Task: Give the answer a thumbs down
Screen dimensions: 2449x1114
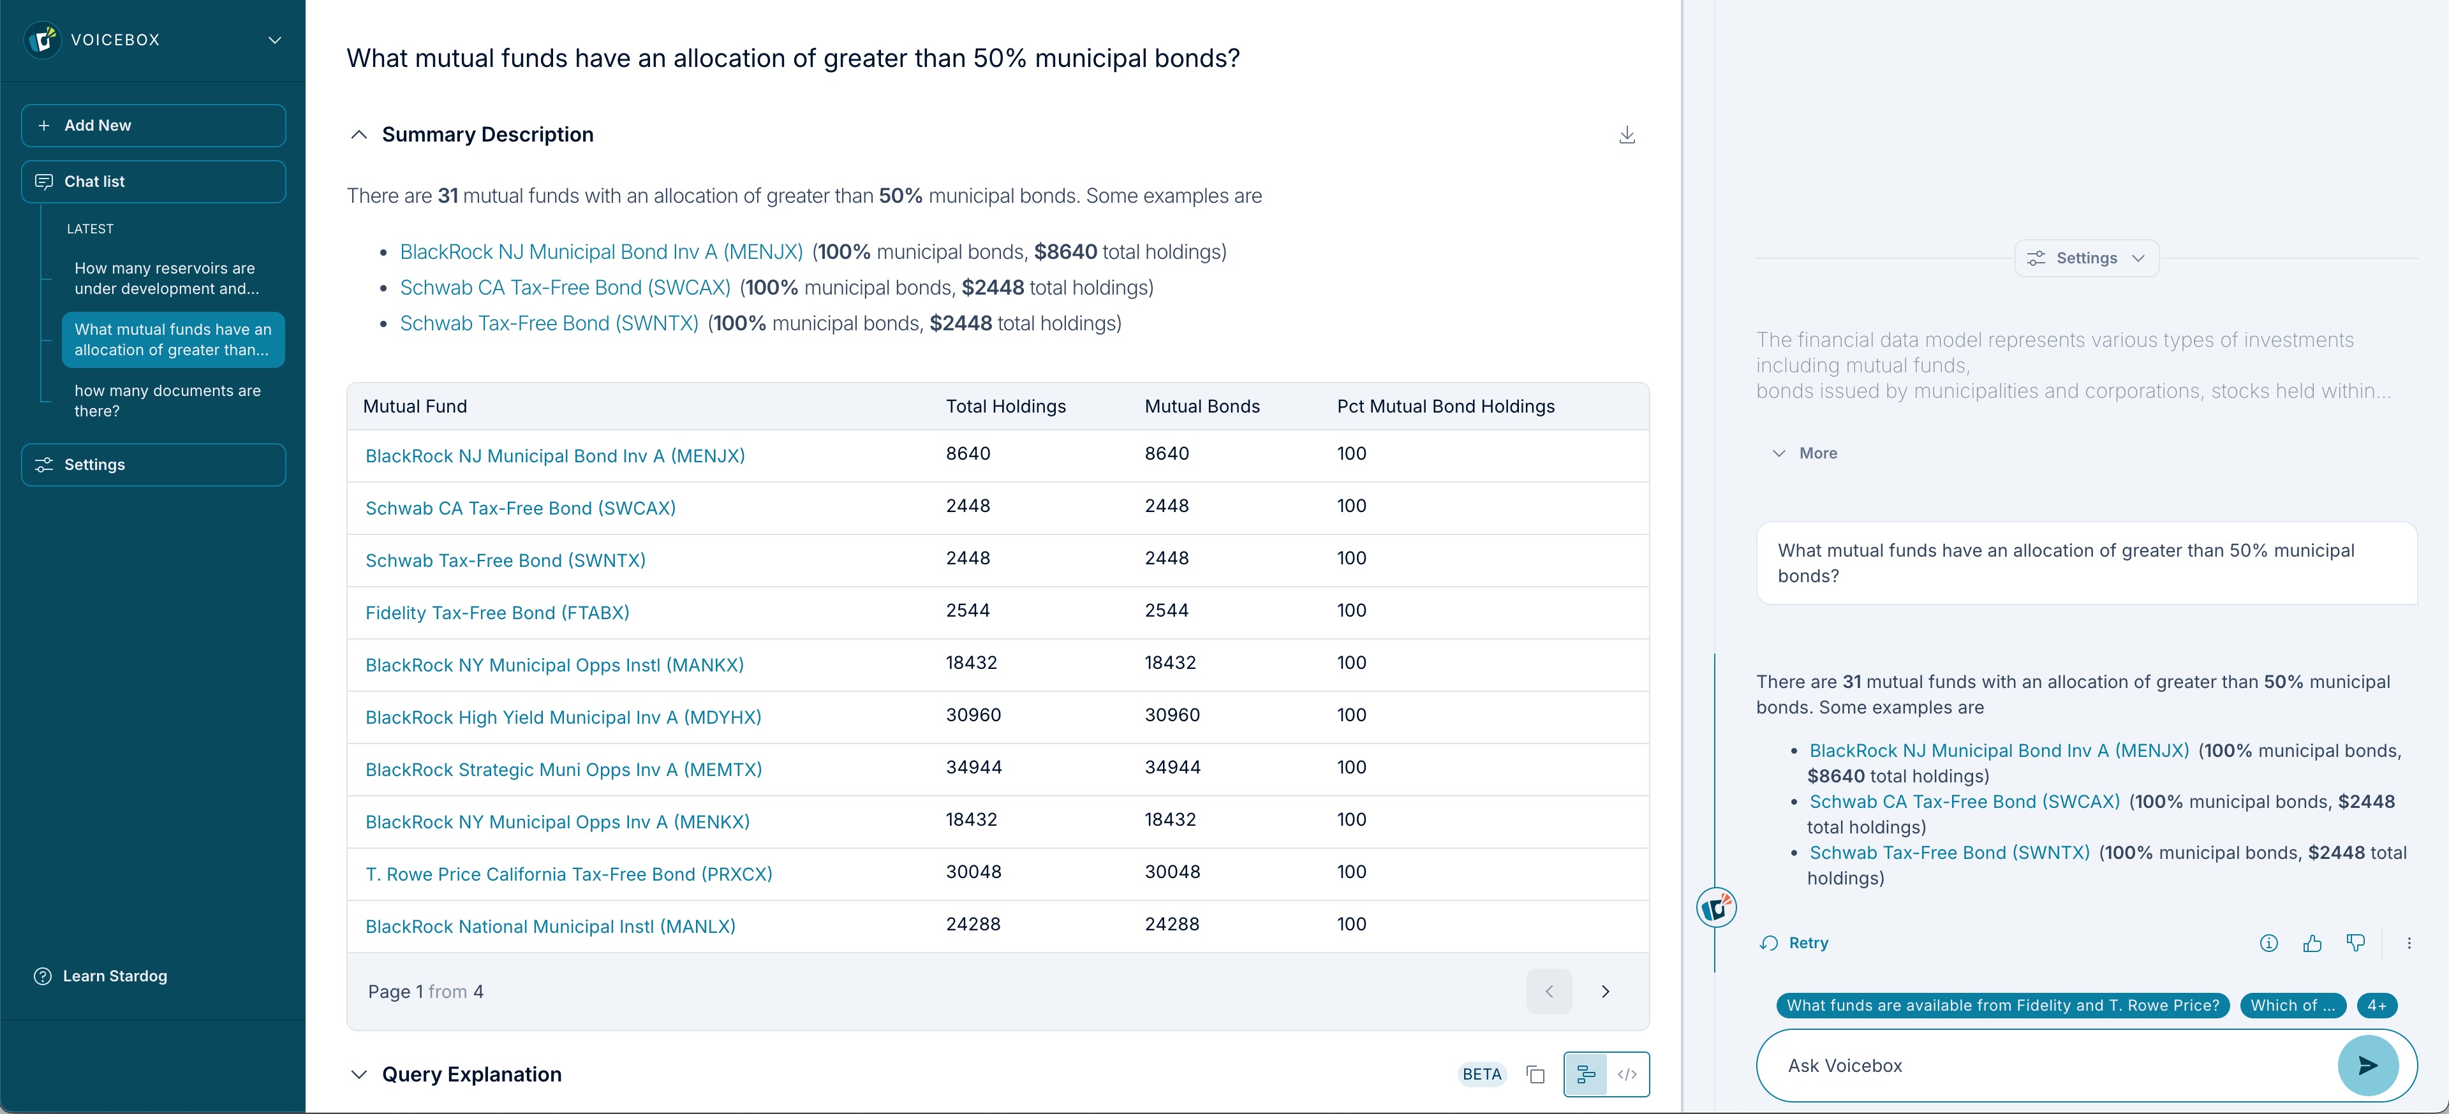Action: click(2355, 944)
